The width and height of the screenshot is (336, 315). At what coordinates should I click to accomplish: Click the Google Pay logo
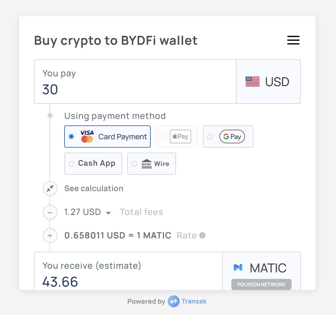coord(232,136)
